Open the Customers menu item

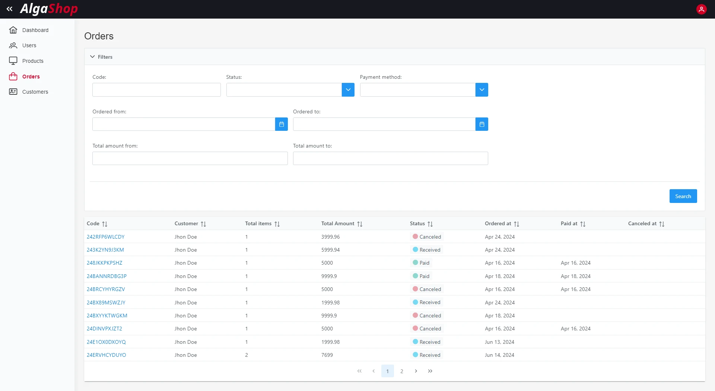tap(35, 92)
